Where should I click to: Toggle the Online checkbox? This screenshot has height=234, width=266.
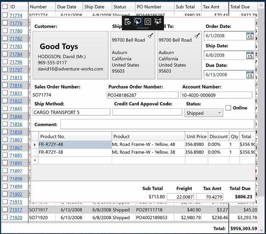point(228,108)
